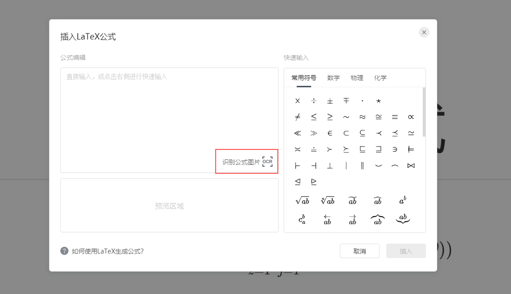Insert the division sign symbol
The width and height of the screenshot is (511, 294).
314,100
